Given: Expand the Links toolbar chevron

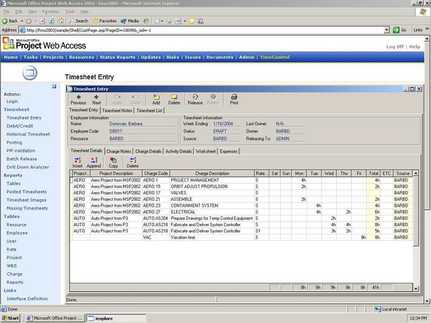Looking at the screenshot, I should pos(427,29).
